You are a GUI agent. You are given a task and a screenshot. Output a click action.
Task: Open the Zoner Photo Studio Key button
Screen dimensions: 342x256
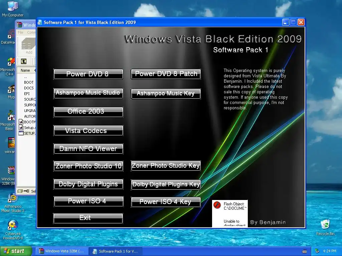coord(166,166)
